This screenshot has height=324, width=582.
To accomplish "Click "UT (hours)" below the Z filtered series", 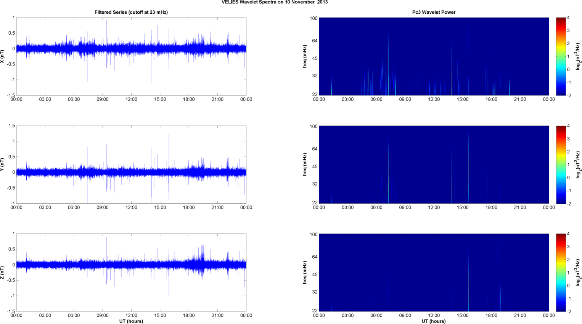I will 131,321.
